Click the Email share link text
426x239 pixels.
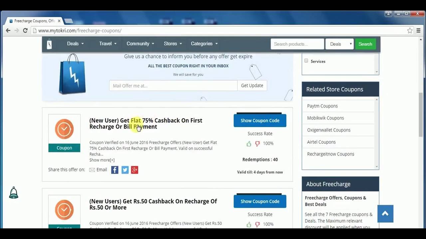tap(102, 170)
